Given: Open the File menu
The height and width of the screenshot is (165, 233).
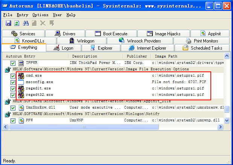Looking at the screenshot, I should [8, 15].
